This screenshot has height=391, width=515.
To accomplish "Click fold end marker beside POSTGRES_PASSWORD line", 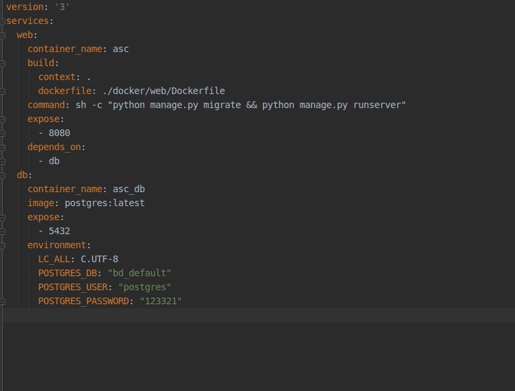I will coord(3,302).
